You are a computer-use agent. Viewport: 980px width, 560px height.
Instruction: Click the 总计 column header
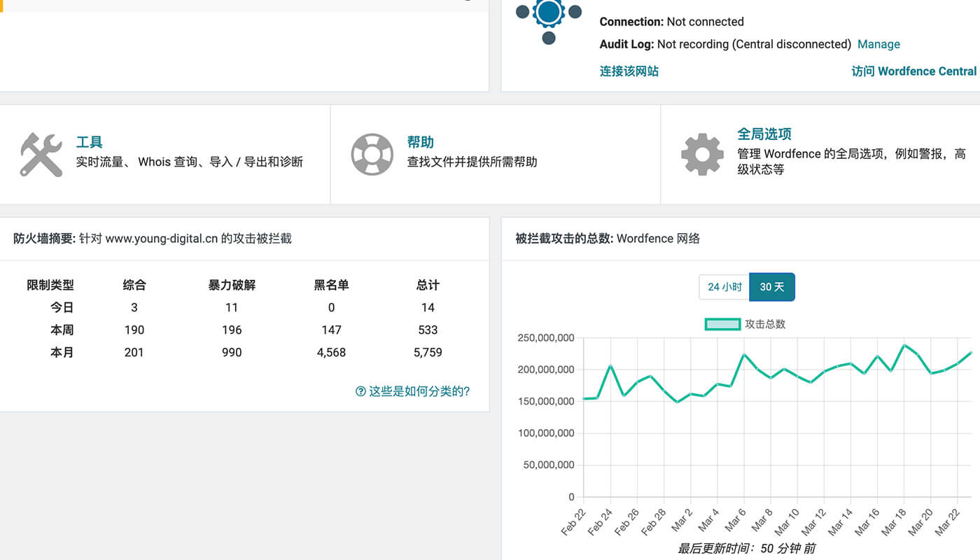tap(428, 285)
